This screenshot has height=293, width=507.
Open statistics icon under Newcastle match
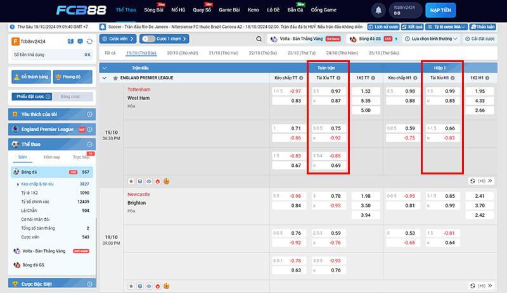139,287
